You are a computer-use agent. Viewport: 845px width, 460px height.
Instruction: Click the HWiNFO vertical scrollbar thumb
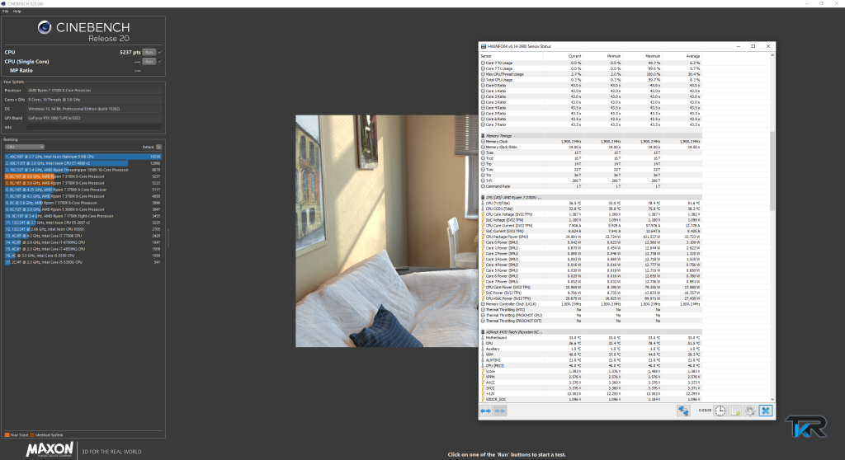772,171
